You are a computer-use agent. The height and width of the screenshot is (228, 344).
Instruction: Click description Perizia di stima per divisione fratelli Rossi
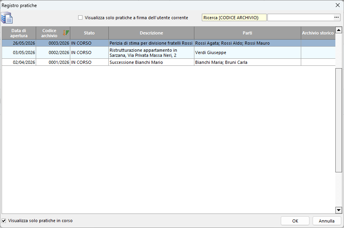click(151, 43)
